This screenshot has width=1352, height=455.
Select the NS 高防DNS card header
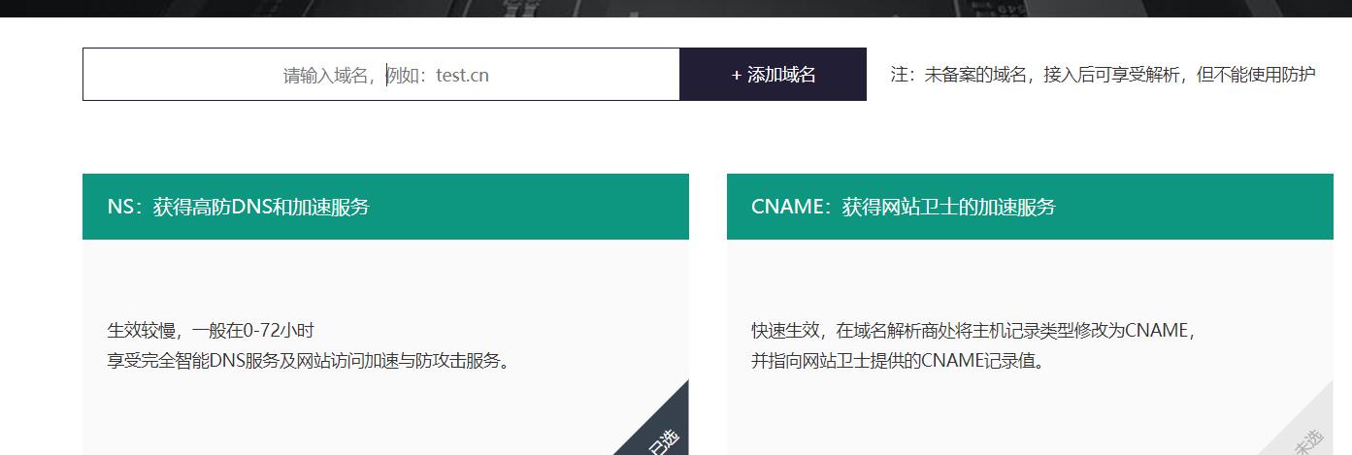pyautogui.click(x=385, y=207)
